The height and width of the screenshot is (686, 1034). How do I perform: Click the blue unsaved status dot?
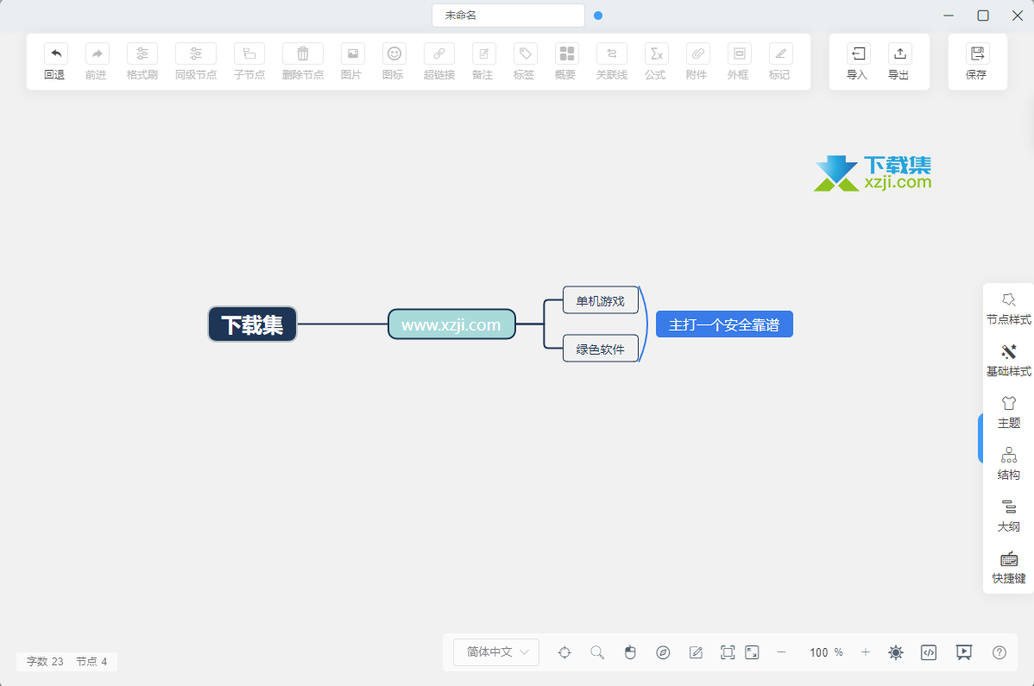tap(598, 16)
